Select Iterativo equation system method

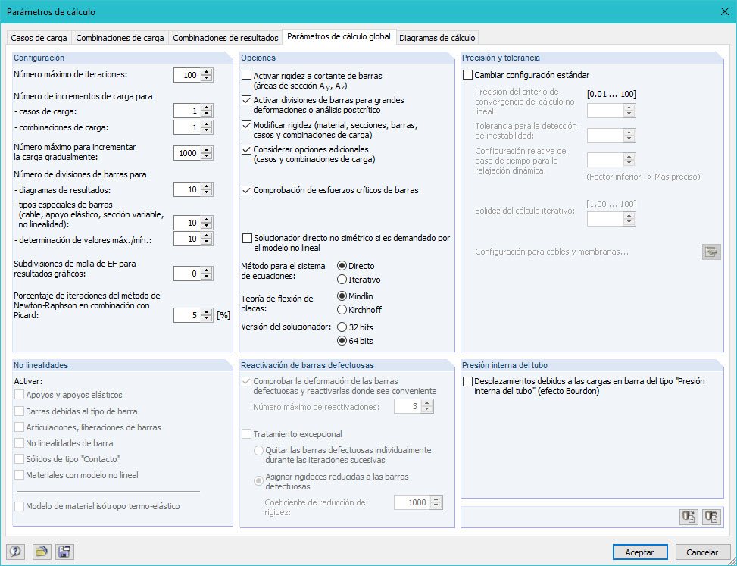tap(342, 280)
